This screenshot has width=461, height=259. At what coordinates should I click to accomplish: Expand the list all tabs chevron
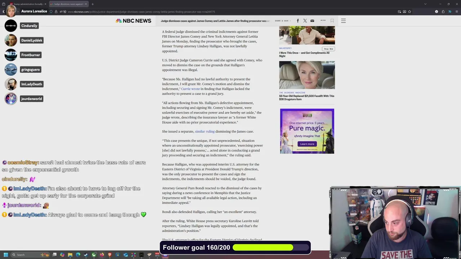pos(425,4)
